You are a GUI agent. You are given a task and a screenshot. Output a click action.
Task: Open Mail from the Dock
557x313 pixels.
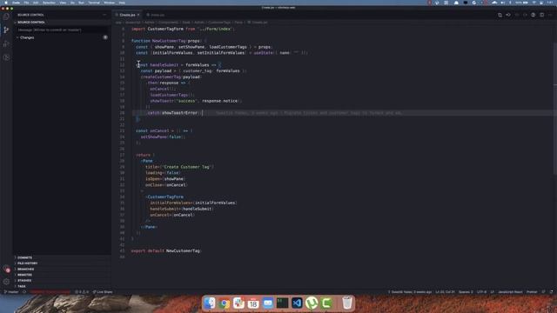(x=268, y=303)
